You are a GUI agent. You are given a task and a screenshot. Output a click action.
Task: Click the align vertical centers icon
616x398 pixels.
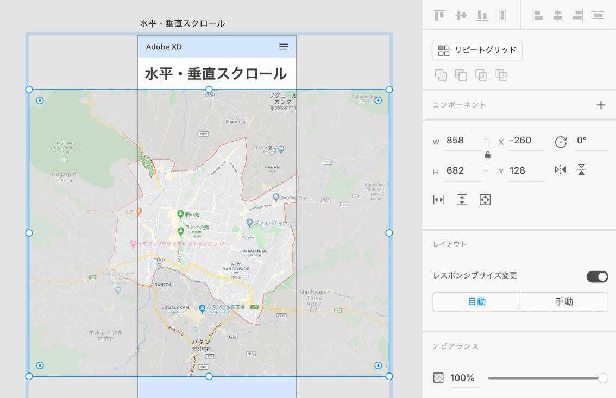460,15
